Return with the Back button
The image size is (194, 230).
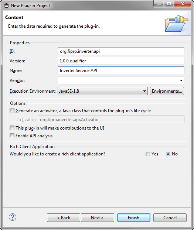64,218
